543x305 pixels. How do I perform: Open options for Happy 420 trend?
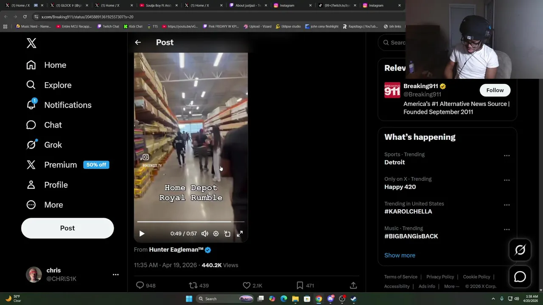(507, 180)
